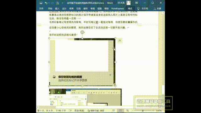Click the bottom-right resize handle of the picture
Viewport: 201px width, 113px height.
click(x=115, y=86)
